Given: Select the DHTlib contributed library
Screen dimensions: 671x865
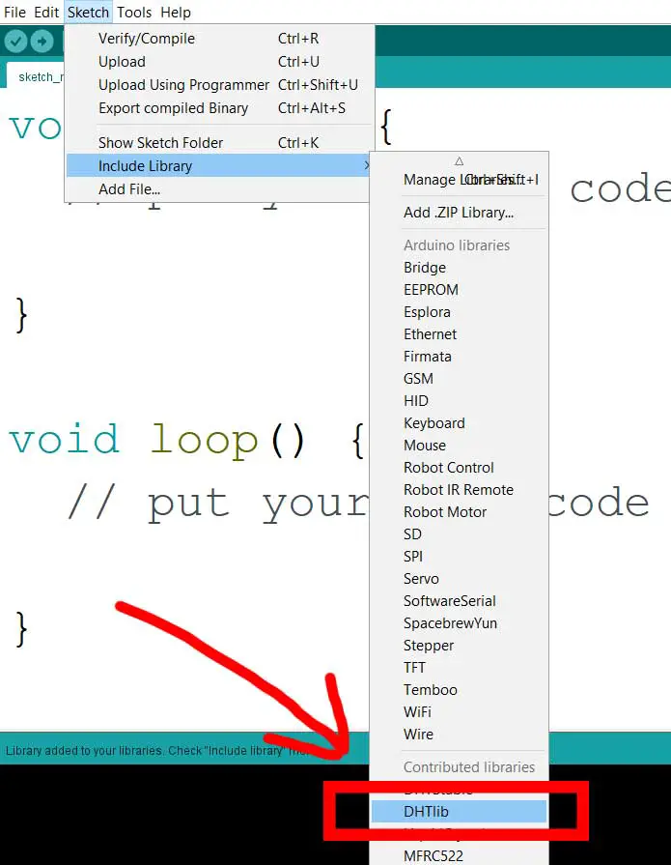Looking at the screenshot, I should 459,812.
